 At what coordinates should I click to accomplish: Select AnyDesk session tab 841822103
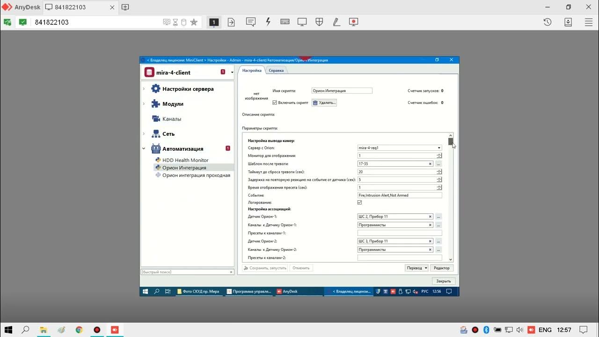pyautogui.click(x=80, y=7)
